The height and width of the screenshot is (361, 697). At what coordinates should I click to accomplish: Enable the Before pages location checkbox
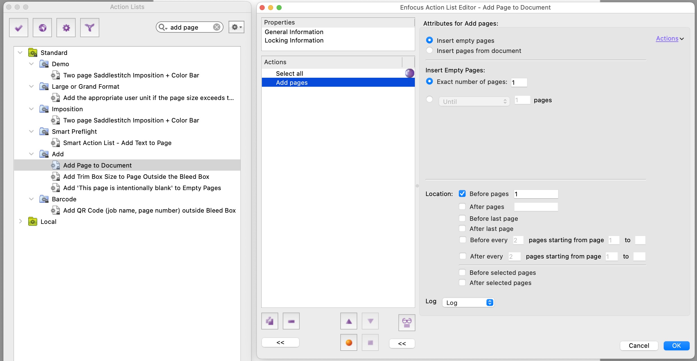coord(462,194)
